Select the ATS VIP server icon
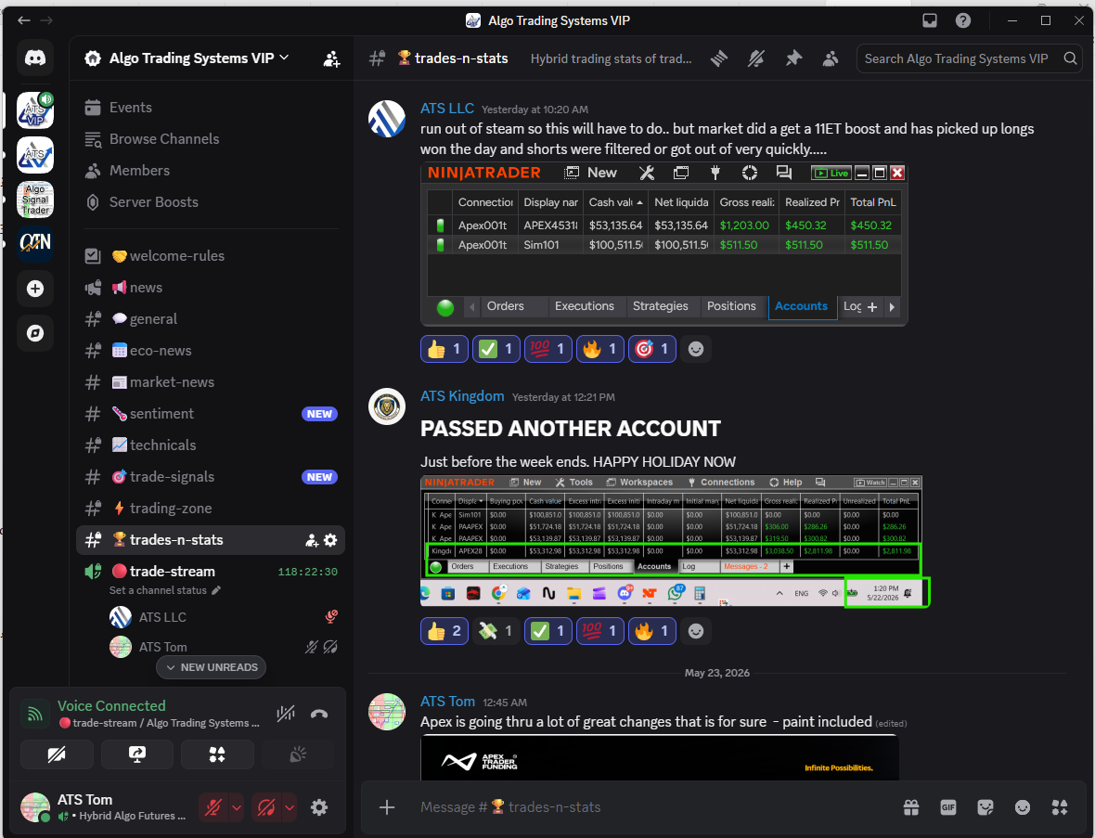1095x838 pixels. [x=35, y=110]
